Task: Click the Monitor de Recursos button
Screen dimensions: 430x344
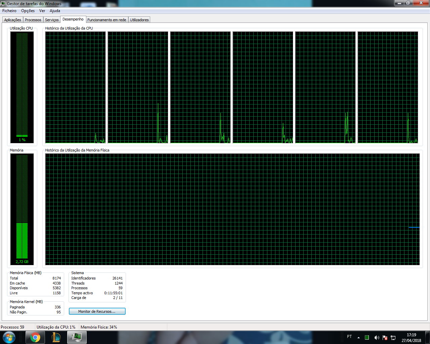Action: tap(97, 311)
